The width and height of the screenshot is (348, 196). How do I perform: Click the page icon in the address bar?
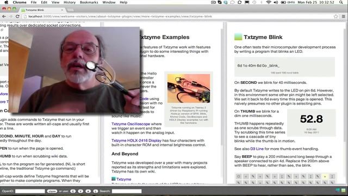pos(25,16)
